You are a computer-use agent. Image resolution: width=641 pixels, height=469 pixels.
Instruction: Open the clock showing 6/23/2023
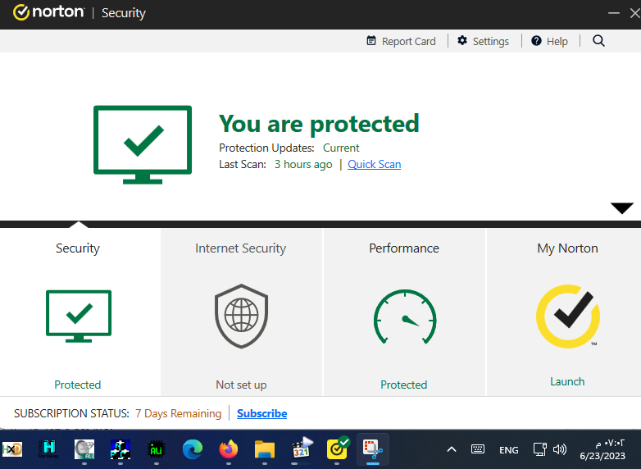pos(602,449)
